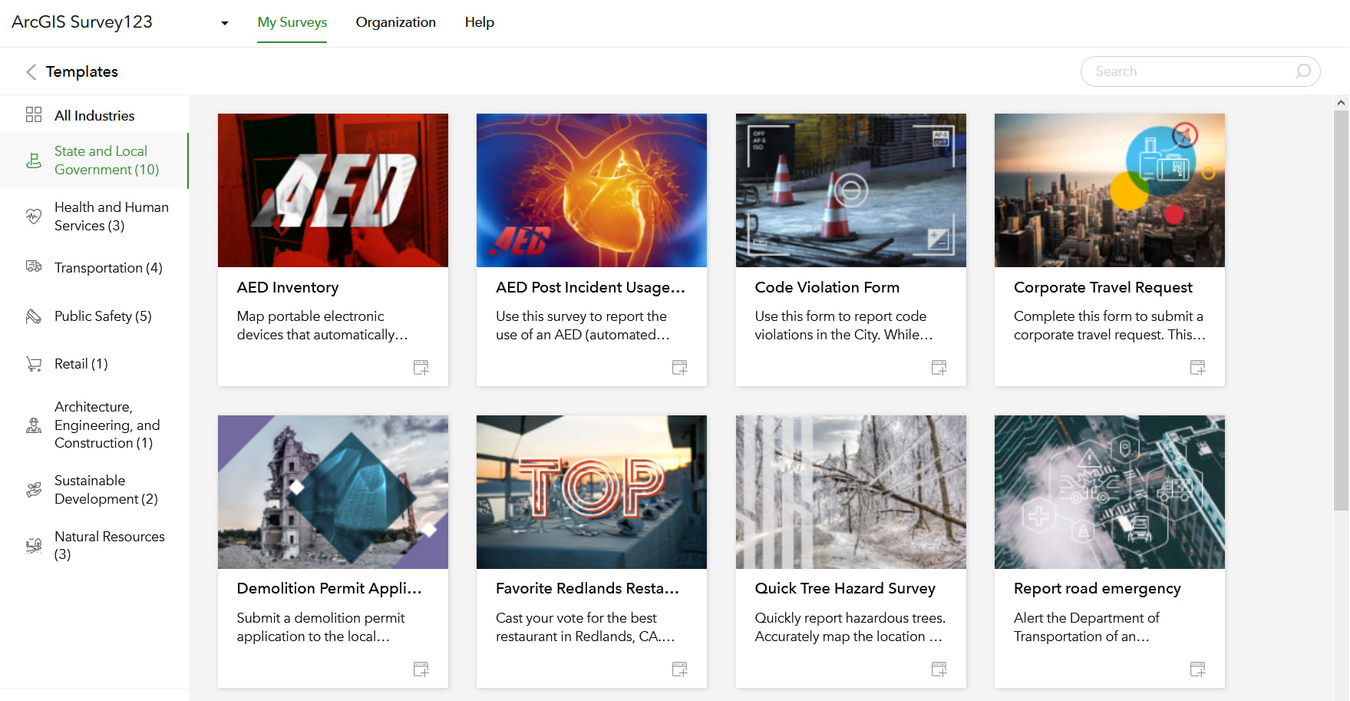Image resolution: width=1350 pixels, height=701 pixels.
Task: Click the Natural Resources category icon
Action: click(x=32, y=545)
